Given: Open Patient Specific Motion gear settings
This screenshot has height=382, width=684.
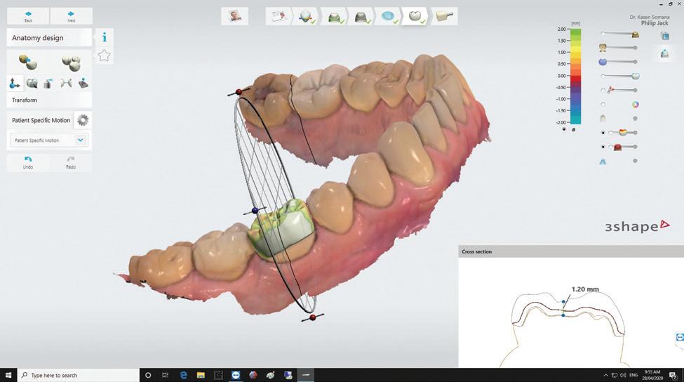Looking at the screenshot, I should (x=83, y=120).
